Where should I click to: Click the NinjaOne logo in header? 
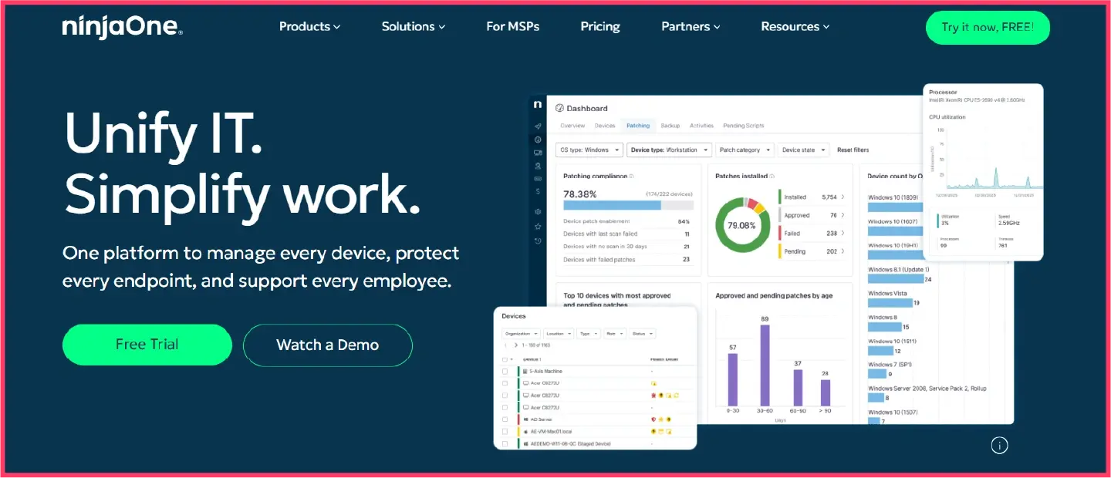123,27
